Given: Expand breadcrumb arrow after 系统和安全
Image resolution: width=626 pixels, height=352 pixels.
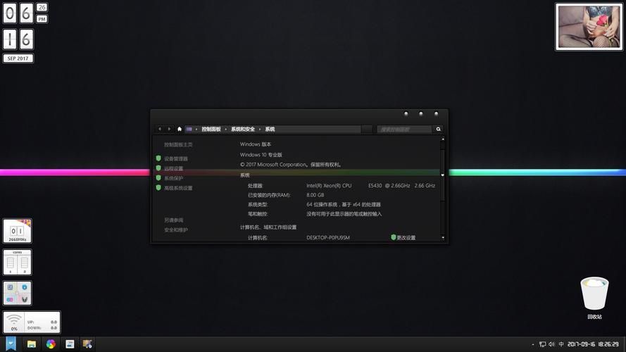Looking at the screenshot, I should coord(260,130).
